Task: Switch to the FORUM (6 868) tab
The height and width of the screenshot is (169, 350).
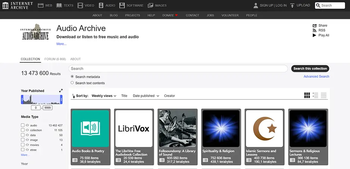Action: (x=55, y=59)
